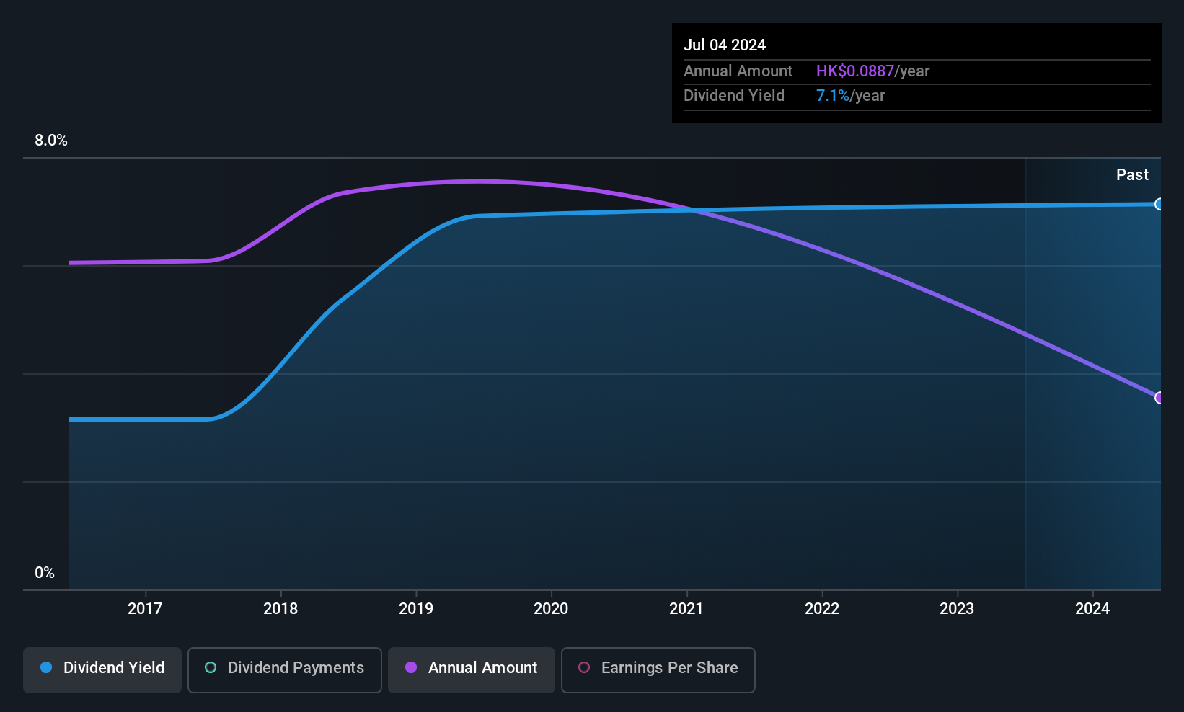
Task: Toggle the Dividend Payments legend series
Action: tap(285, 670)
